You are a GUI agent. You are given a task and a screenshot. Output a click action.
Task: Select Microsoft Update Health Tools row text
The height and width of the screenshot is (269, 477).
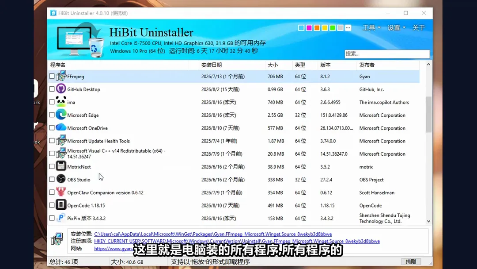[98, 141]
